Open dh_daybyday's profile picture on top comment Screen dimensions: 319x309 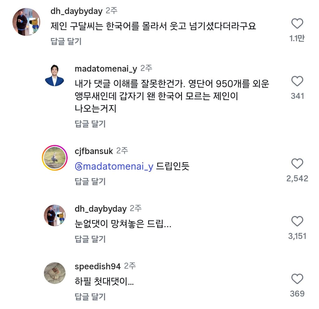coord(26,22)
